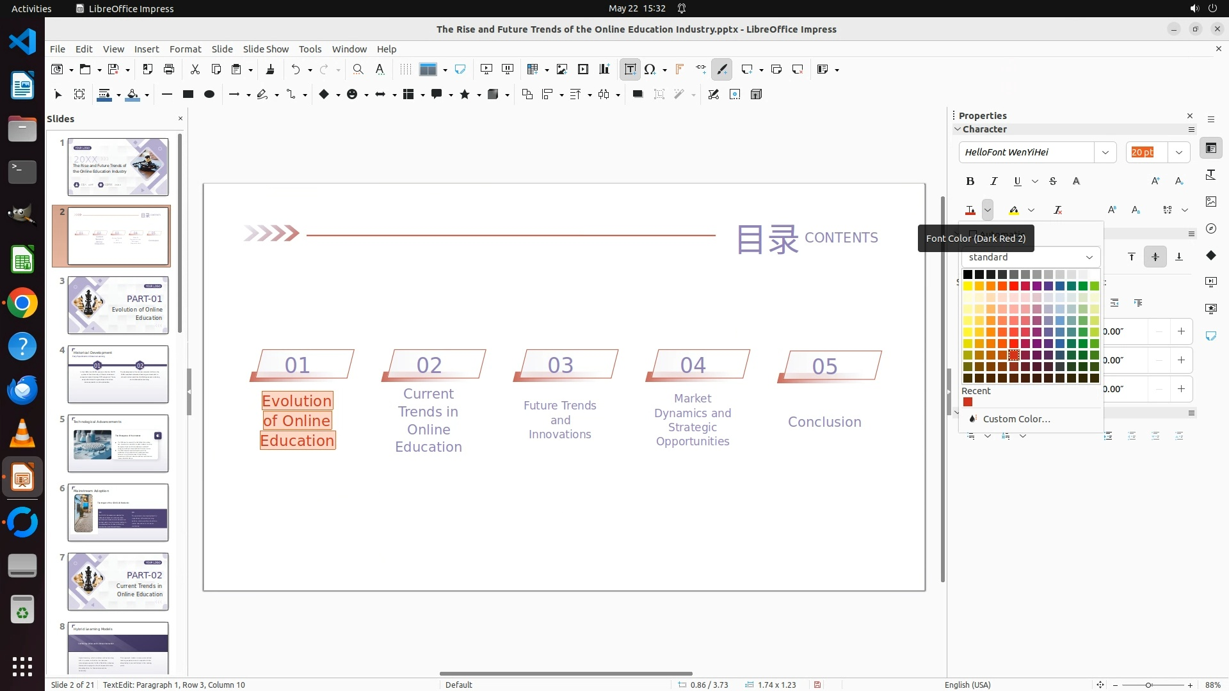Open the Format menu
The width and height of the screenshot is (1229, 691).
pyautogui.click(x=185, y=49)
